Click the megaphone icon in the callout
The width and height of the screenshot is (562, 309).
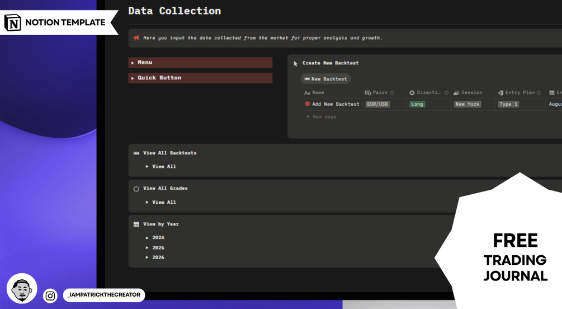coord(136,38)
